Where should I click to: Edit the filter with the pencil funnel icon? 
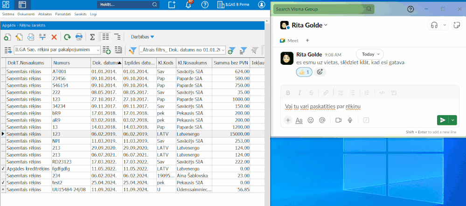point(132,50)
